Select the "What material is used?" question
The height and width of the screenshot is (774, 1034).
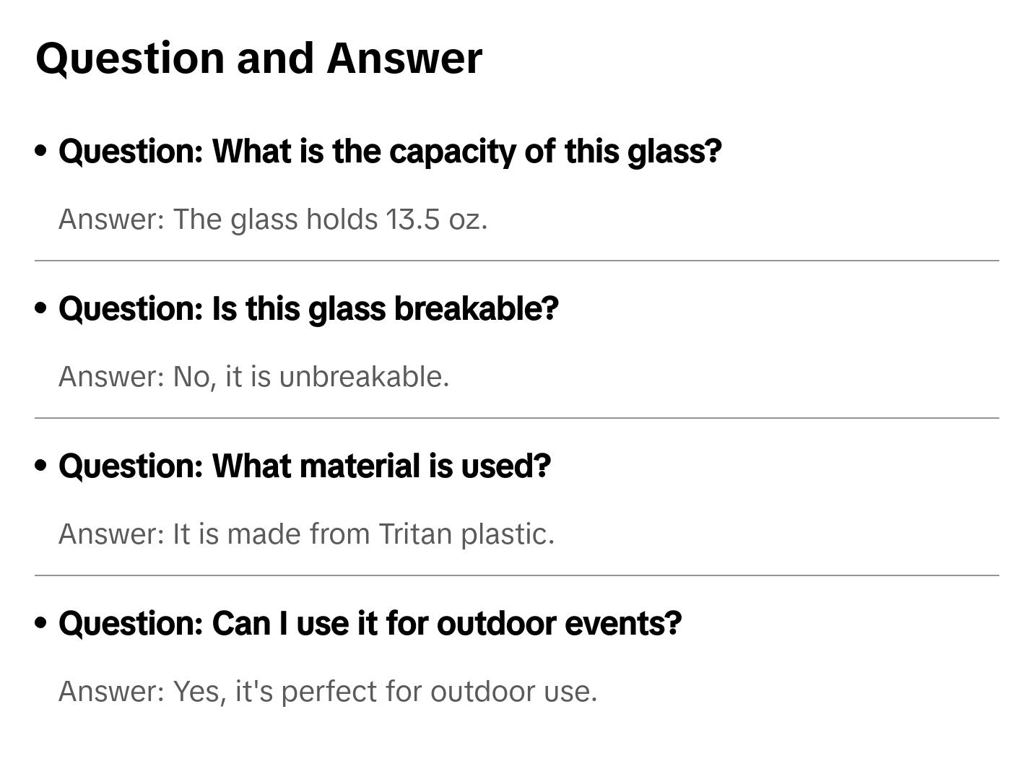click(304, 466)
